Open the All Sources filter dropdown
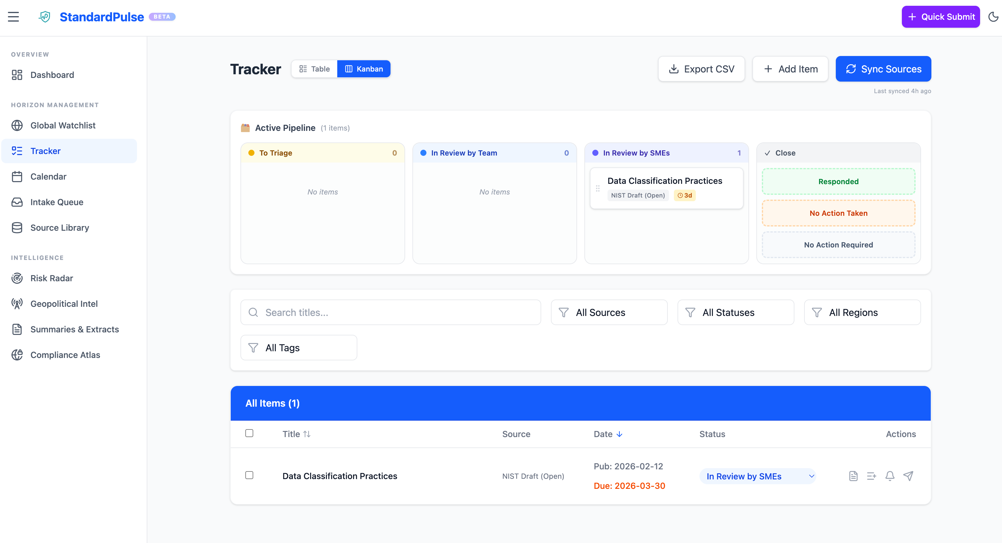This screenshot has width=1002, height=543. [609, 312]
